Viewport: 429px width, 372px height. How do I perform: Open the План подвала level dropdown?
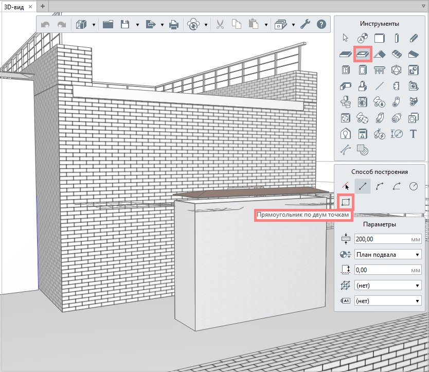click(x=388, y=255)
